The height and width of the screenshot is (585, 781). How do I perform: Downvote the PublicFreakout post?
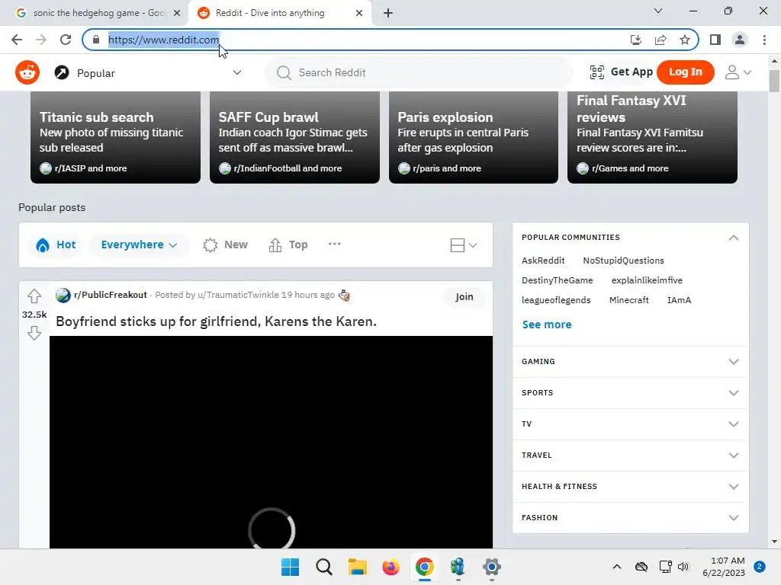[x=34, y=333]
